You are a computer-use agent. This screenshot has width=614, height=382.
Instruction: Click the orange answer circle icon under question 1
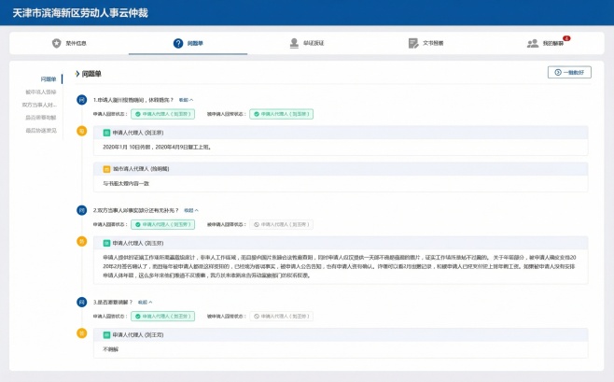point(81,131)
